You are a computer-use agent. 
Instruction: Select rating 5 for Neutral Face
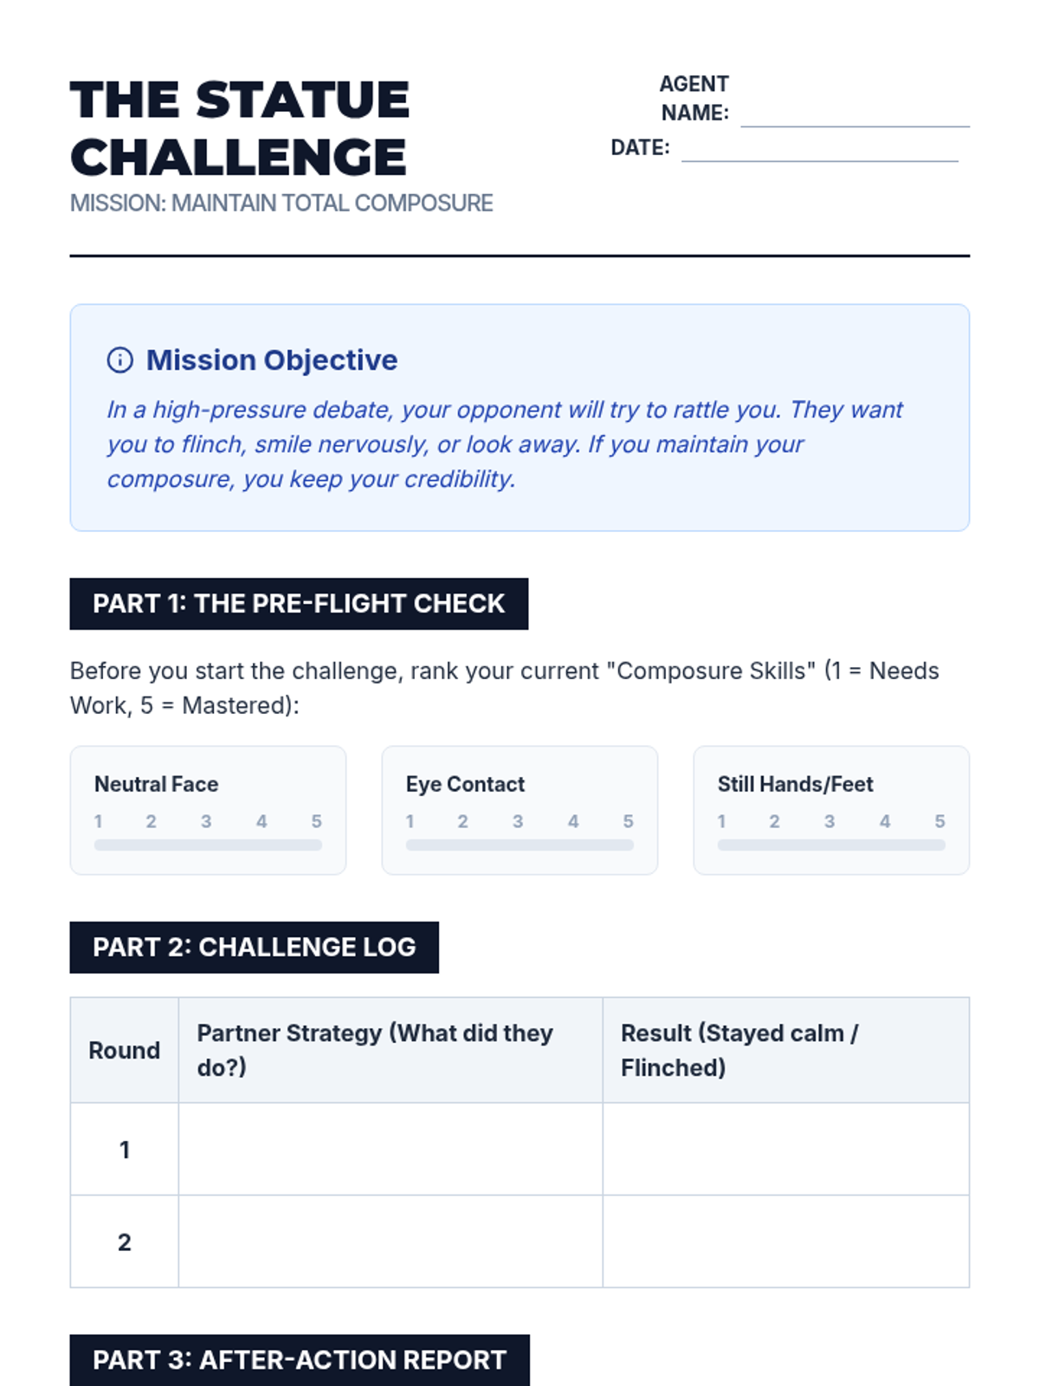click(316, 821)
